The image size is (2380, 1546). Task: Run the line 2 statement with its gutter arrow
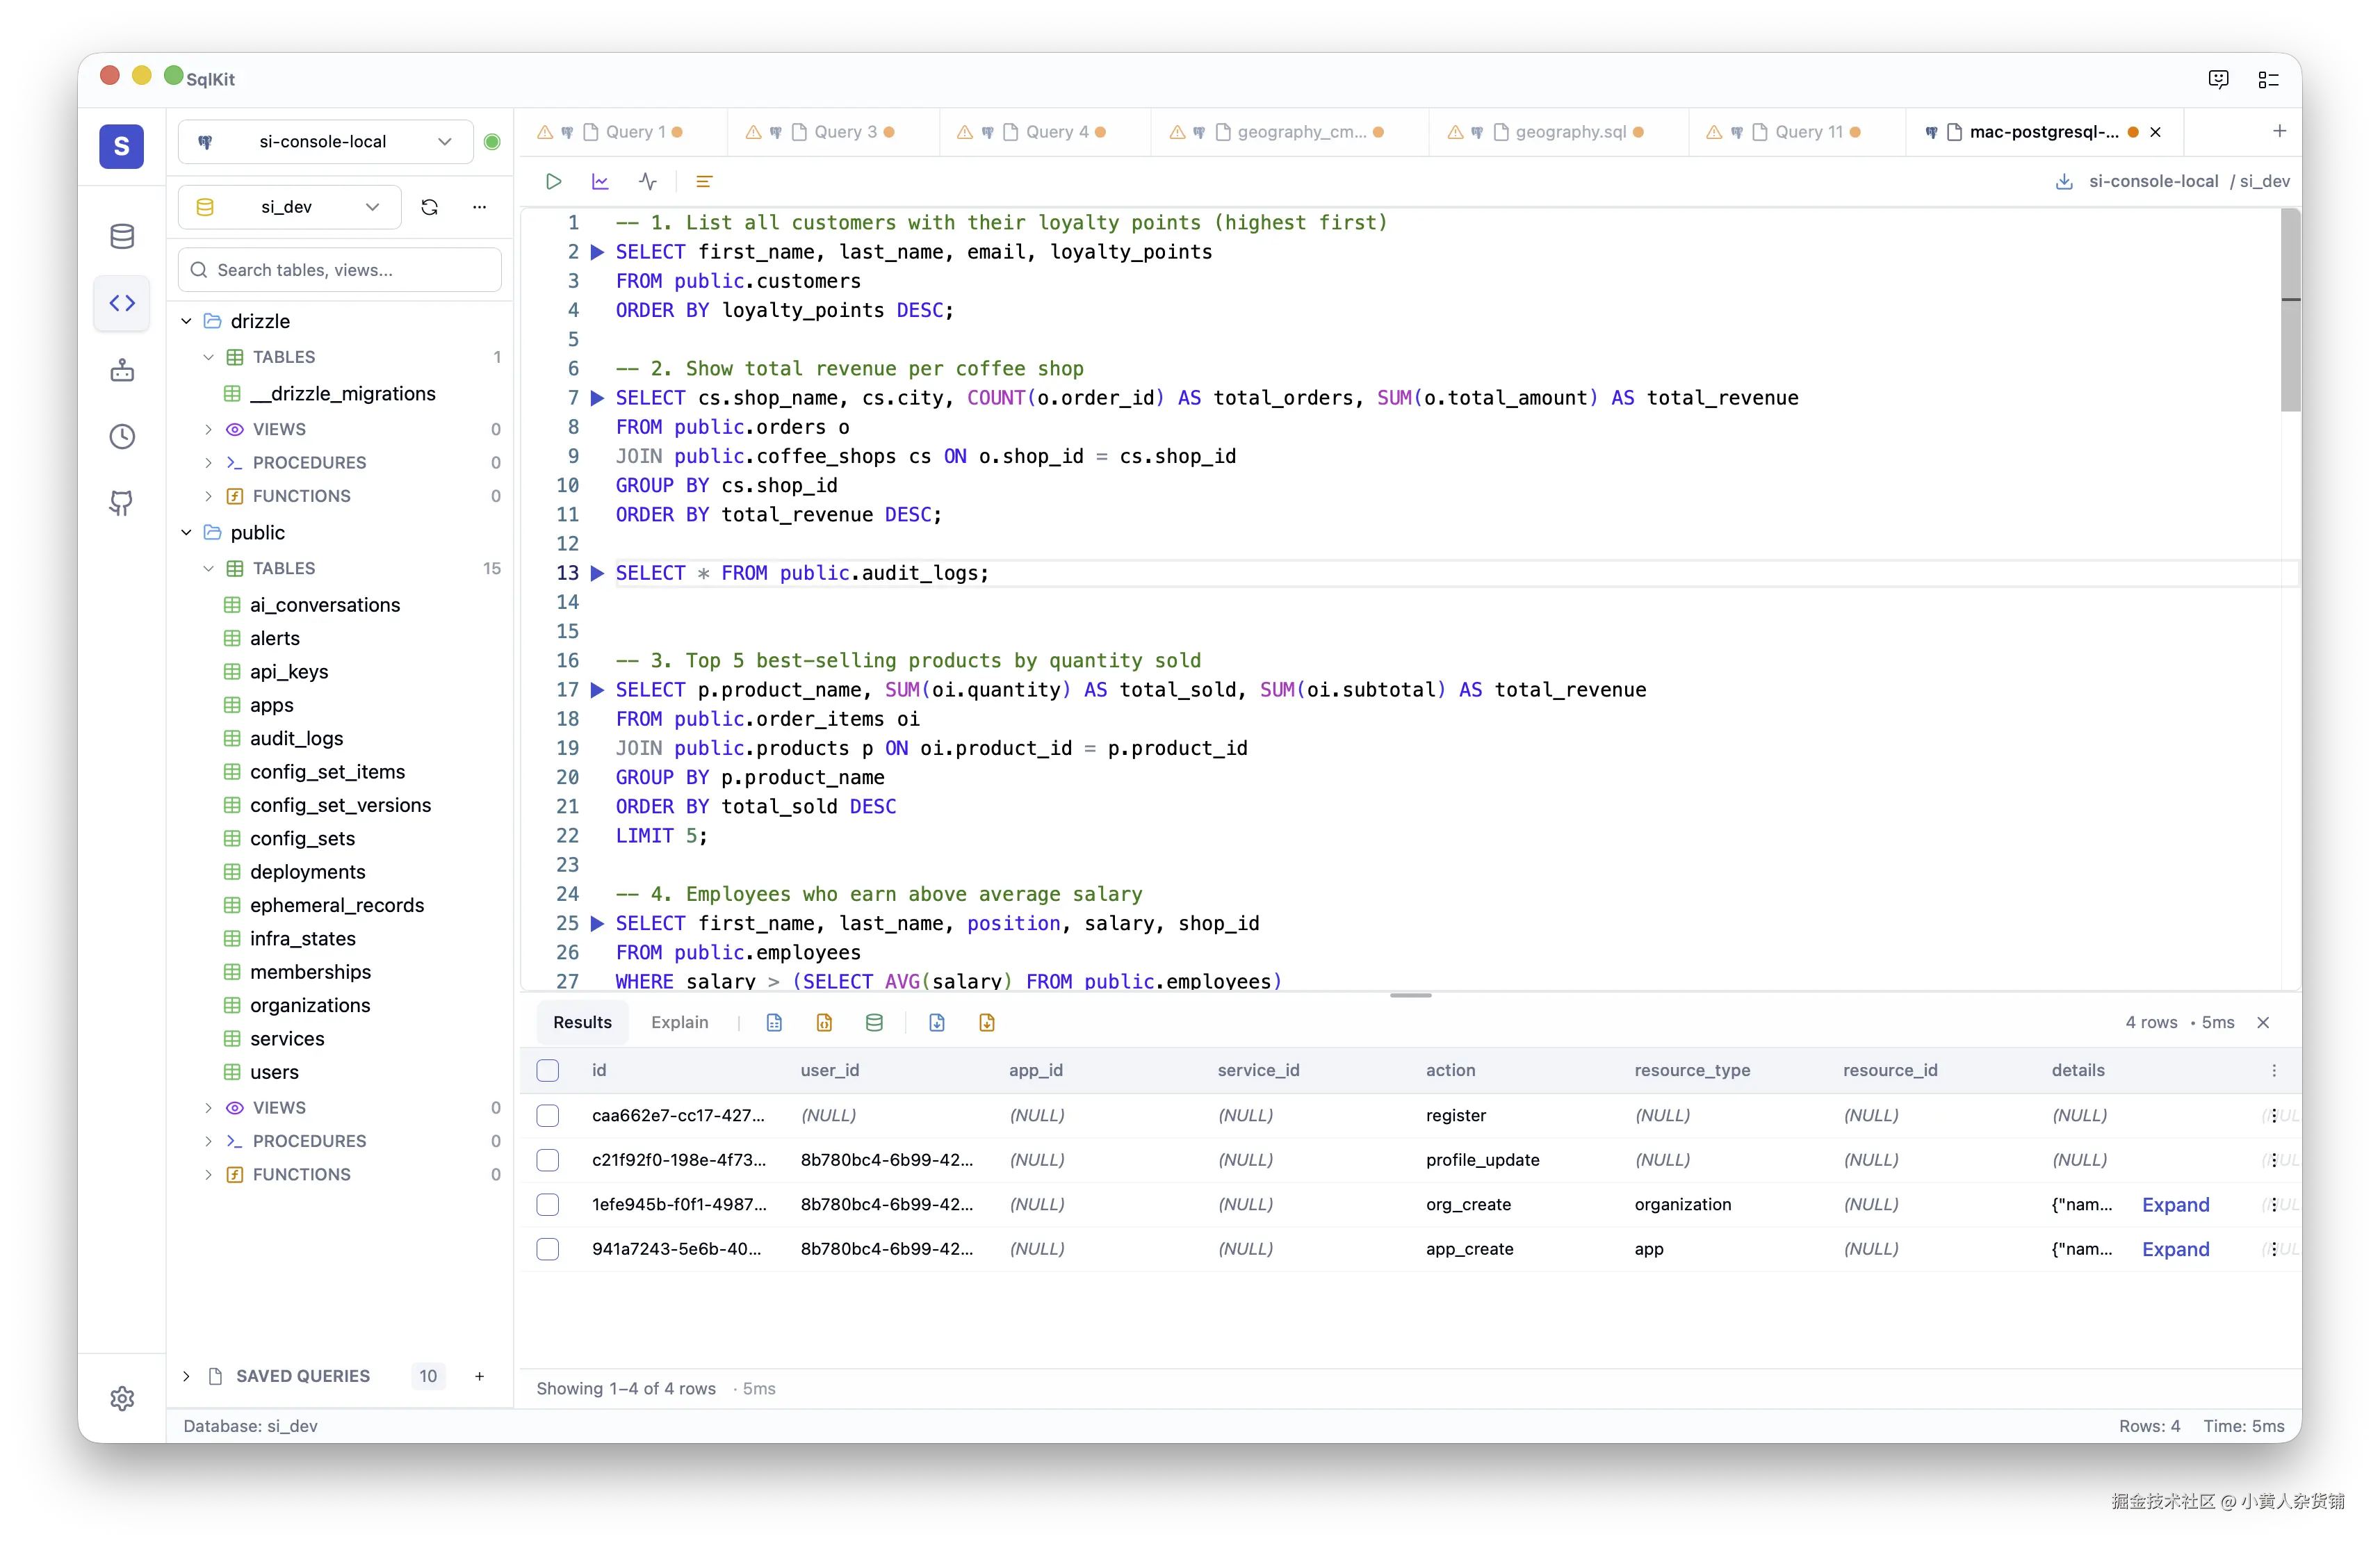[x=597, y=252]
